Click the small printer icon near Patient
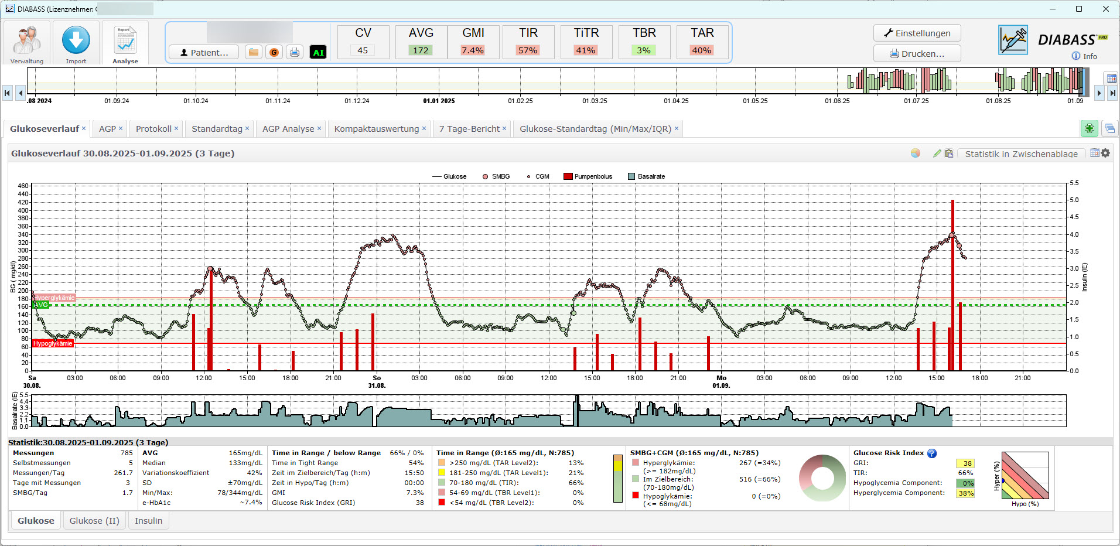1120x546 pixels. coord(295,52)
